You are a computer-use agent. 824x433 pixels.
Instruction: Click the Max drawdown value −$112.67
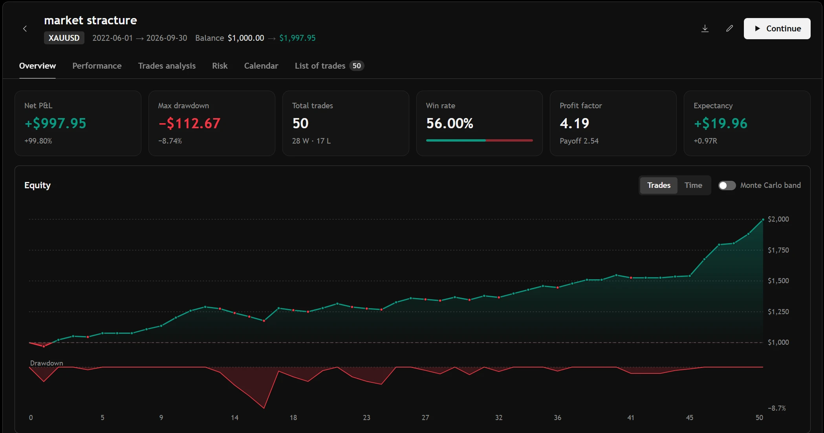coord(189,123)
